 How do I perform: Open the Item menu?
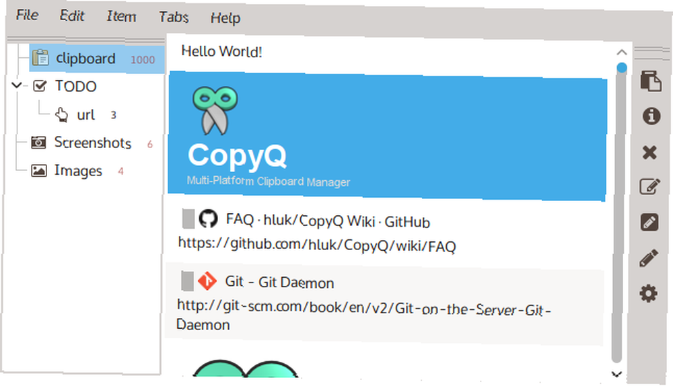point(121,16)
